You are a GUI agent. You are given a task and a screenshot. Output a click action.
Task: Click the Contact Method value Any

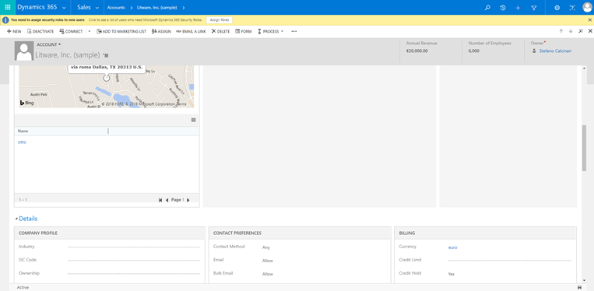pyautogui.click(x=266, y=247)
